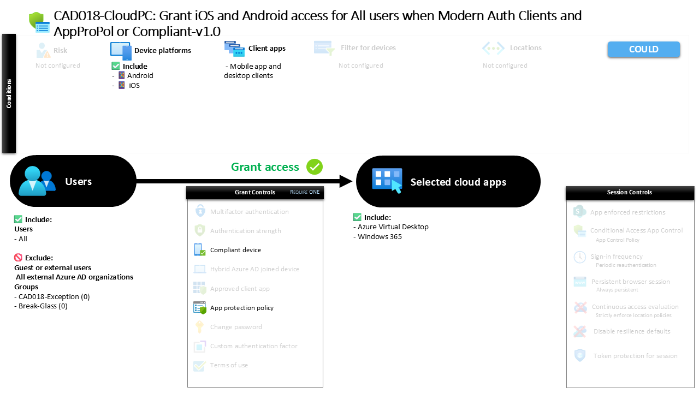699x393 pixels.
Task: Click the Device platforms monitor icon
Action: coord(120,50)
